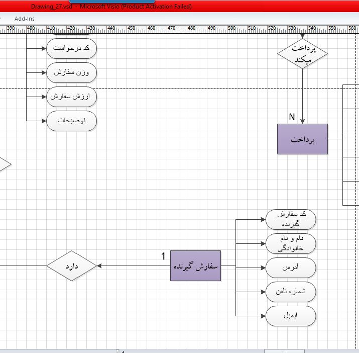Click the Drawing_27.vsd window title bar
The height and width of the screenshot is (353, 359).
(x=180, y=6)
